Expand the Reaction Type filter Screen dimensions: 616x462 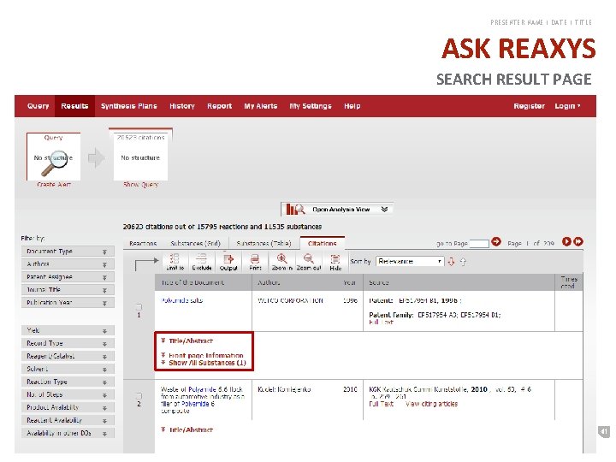pos(68,382)
